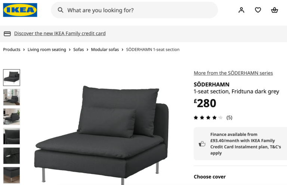This screenshot has height=185, width=287.
Task: Open the shopping basket icon
Action: click(275, 10)
